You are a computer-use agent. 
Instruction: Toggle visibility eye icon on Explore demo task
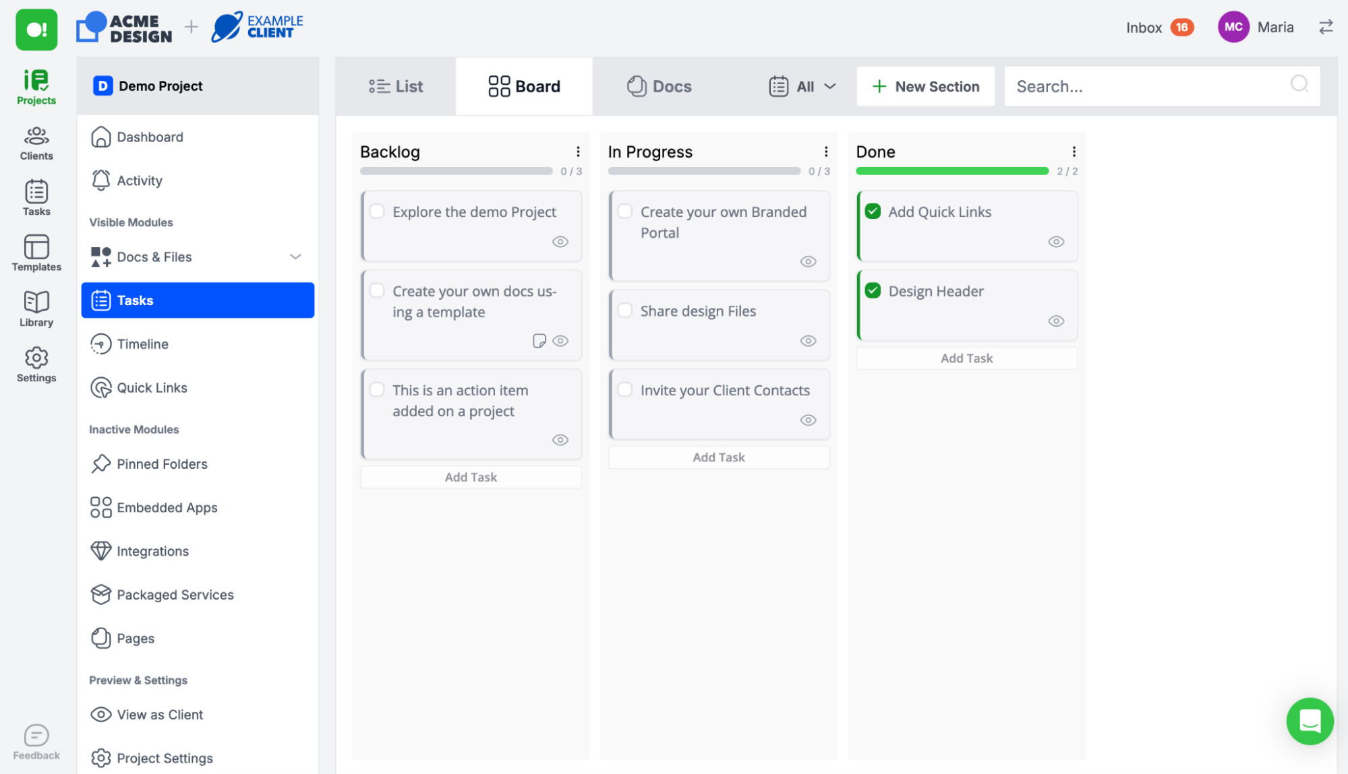(560, 241)
